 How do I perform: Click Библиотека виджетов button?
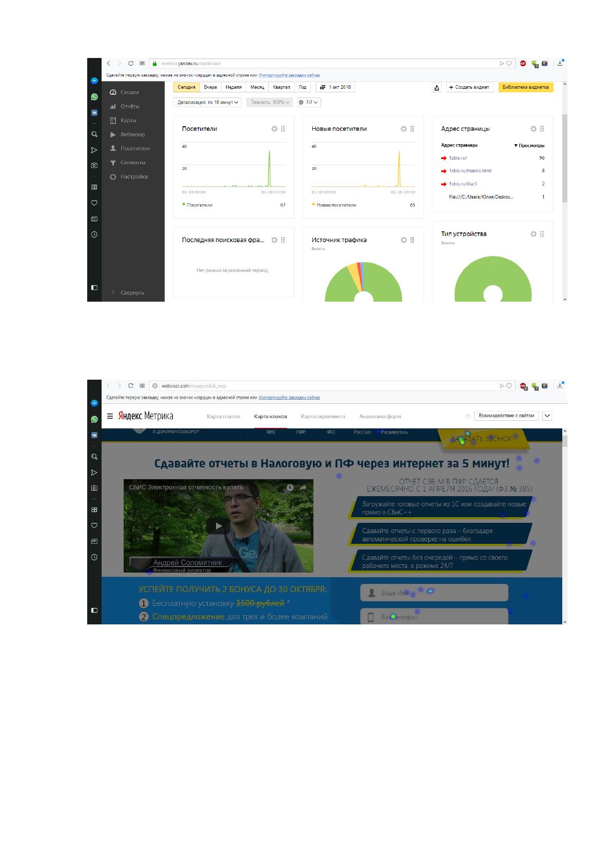tap(526, 88)
